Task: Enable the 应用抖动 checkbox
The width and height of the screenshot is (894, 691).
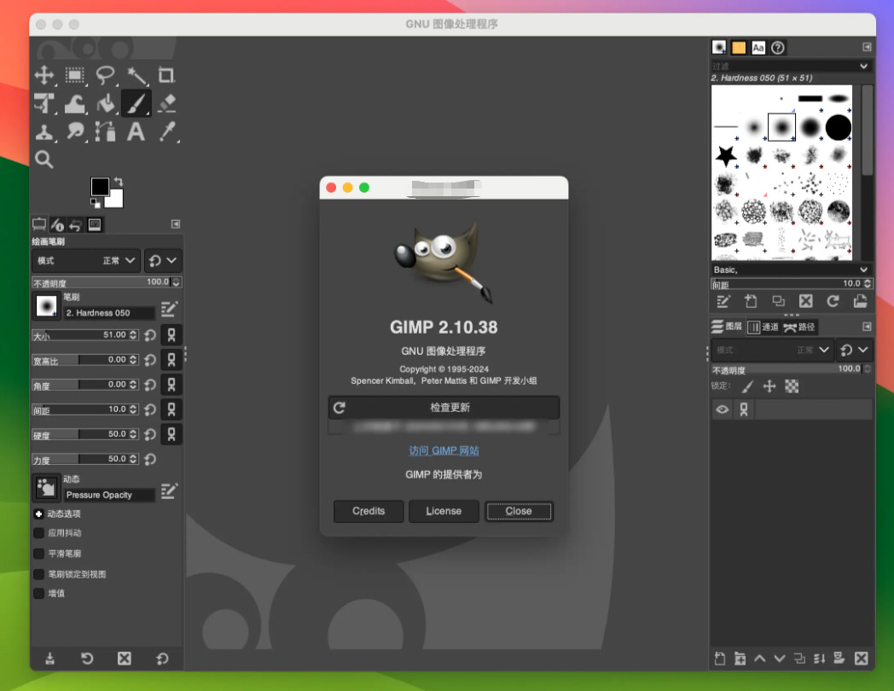Action: [38, 533]
